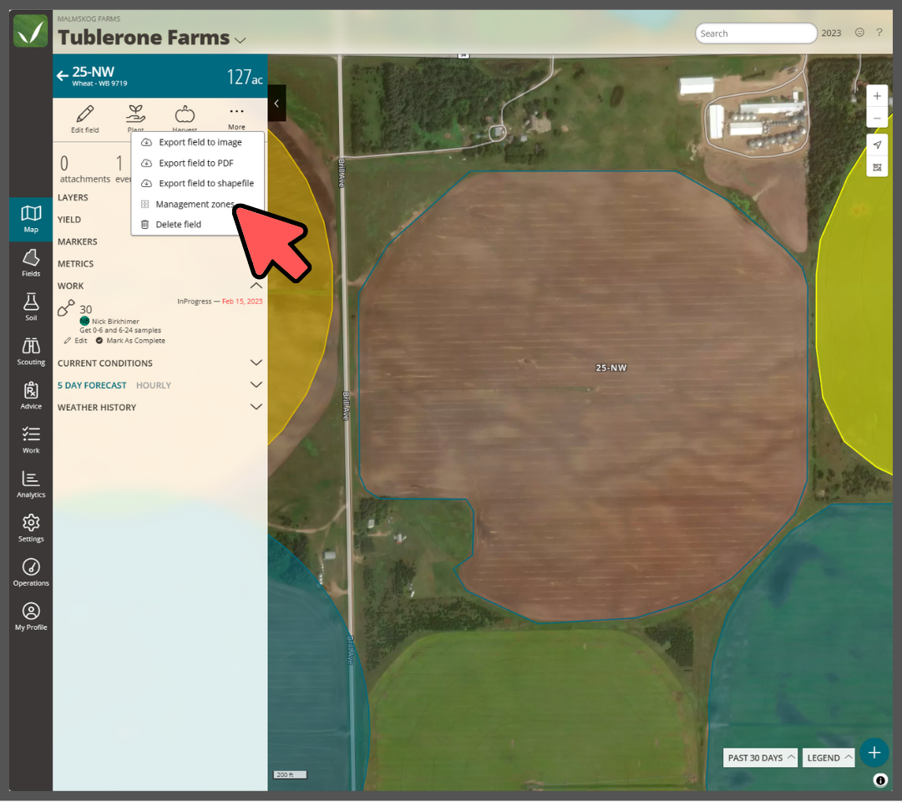The image size is (902, 802).
Task: Click the map info icon
Action: click(879, 780)
